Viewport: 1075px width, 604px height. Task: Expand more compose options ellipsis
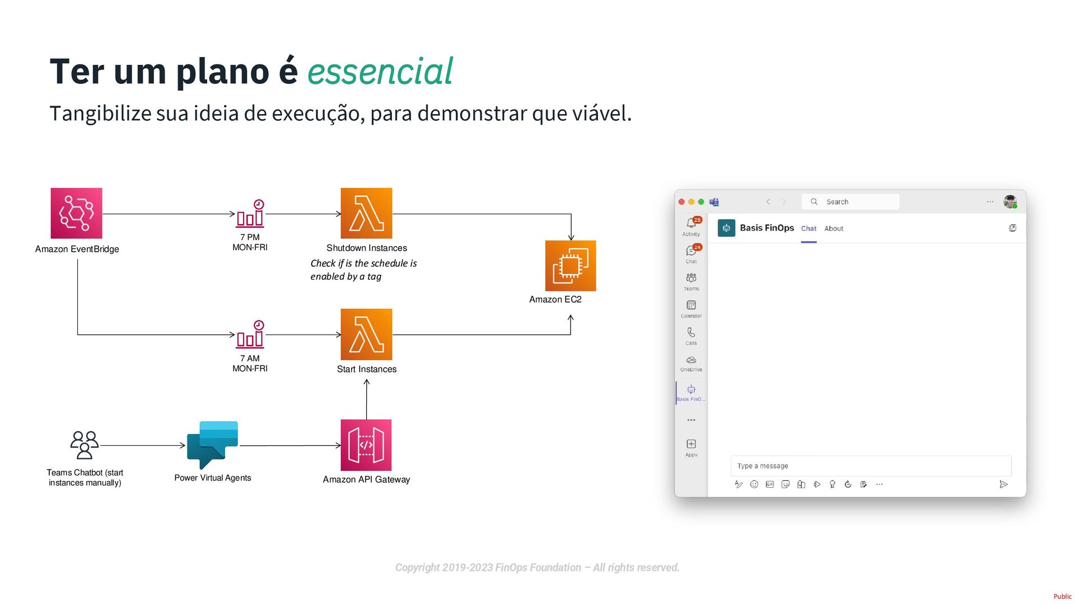coord(879,484)
